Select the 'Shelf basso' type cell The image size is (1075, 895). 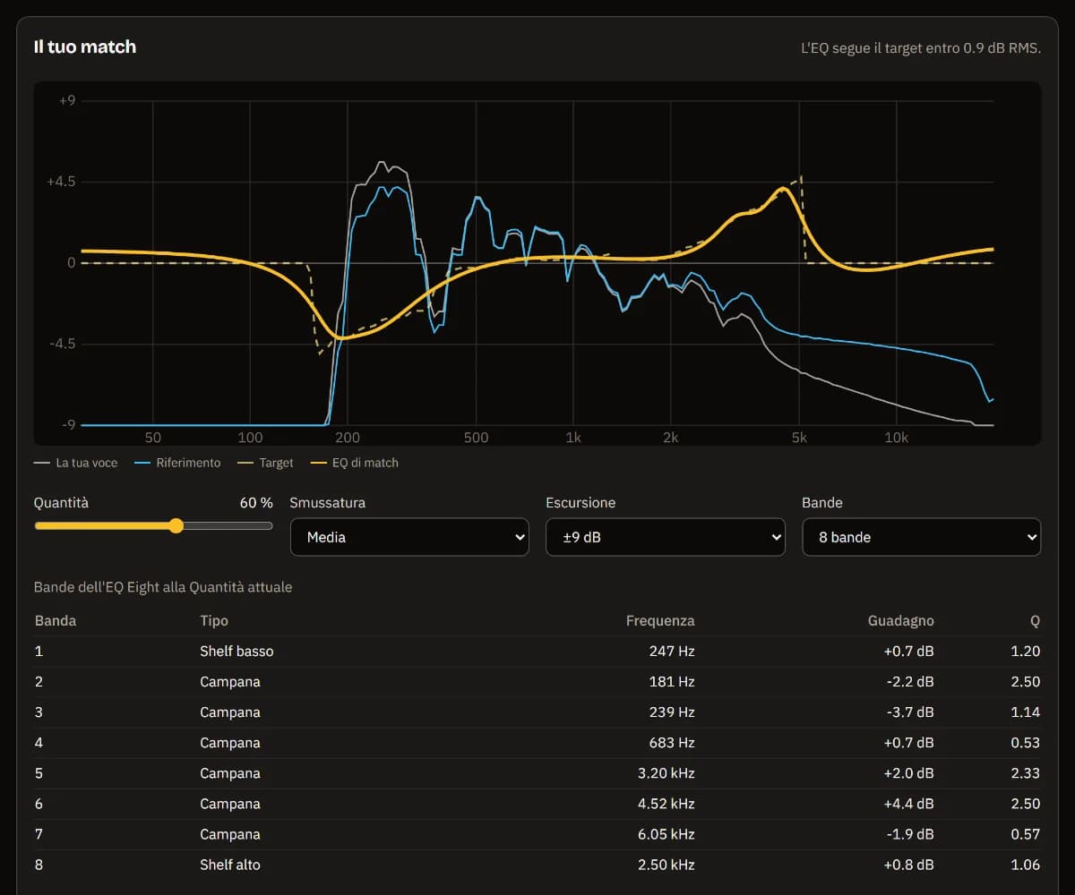point(236,651)
